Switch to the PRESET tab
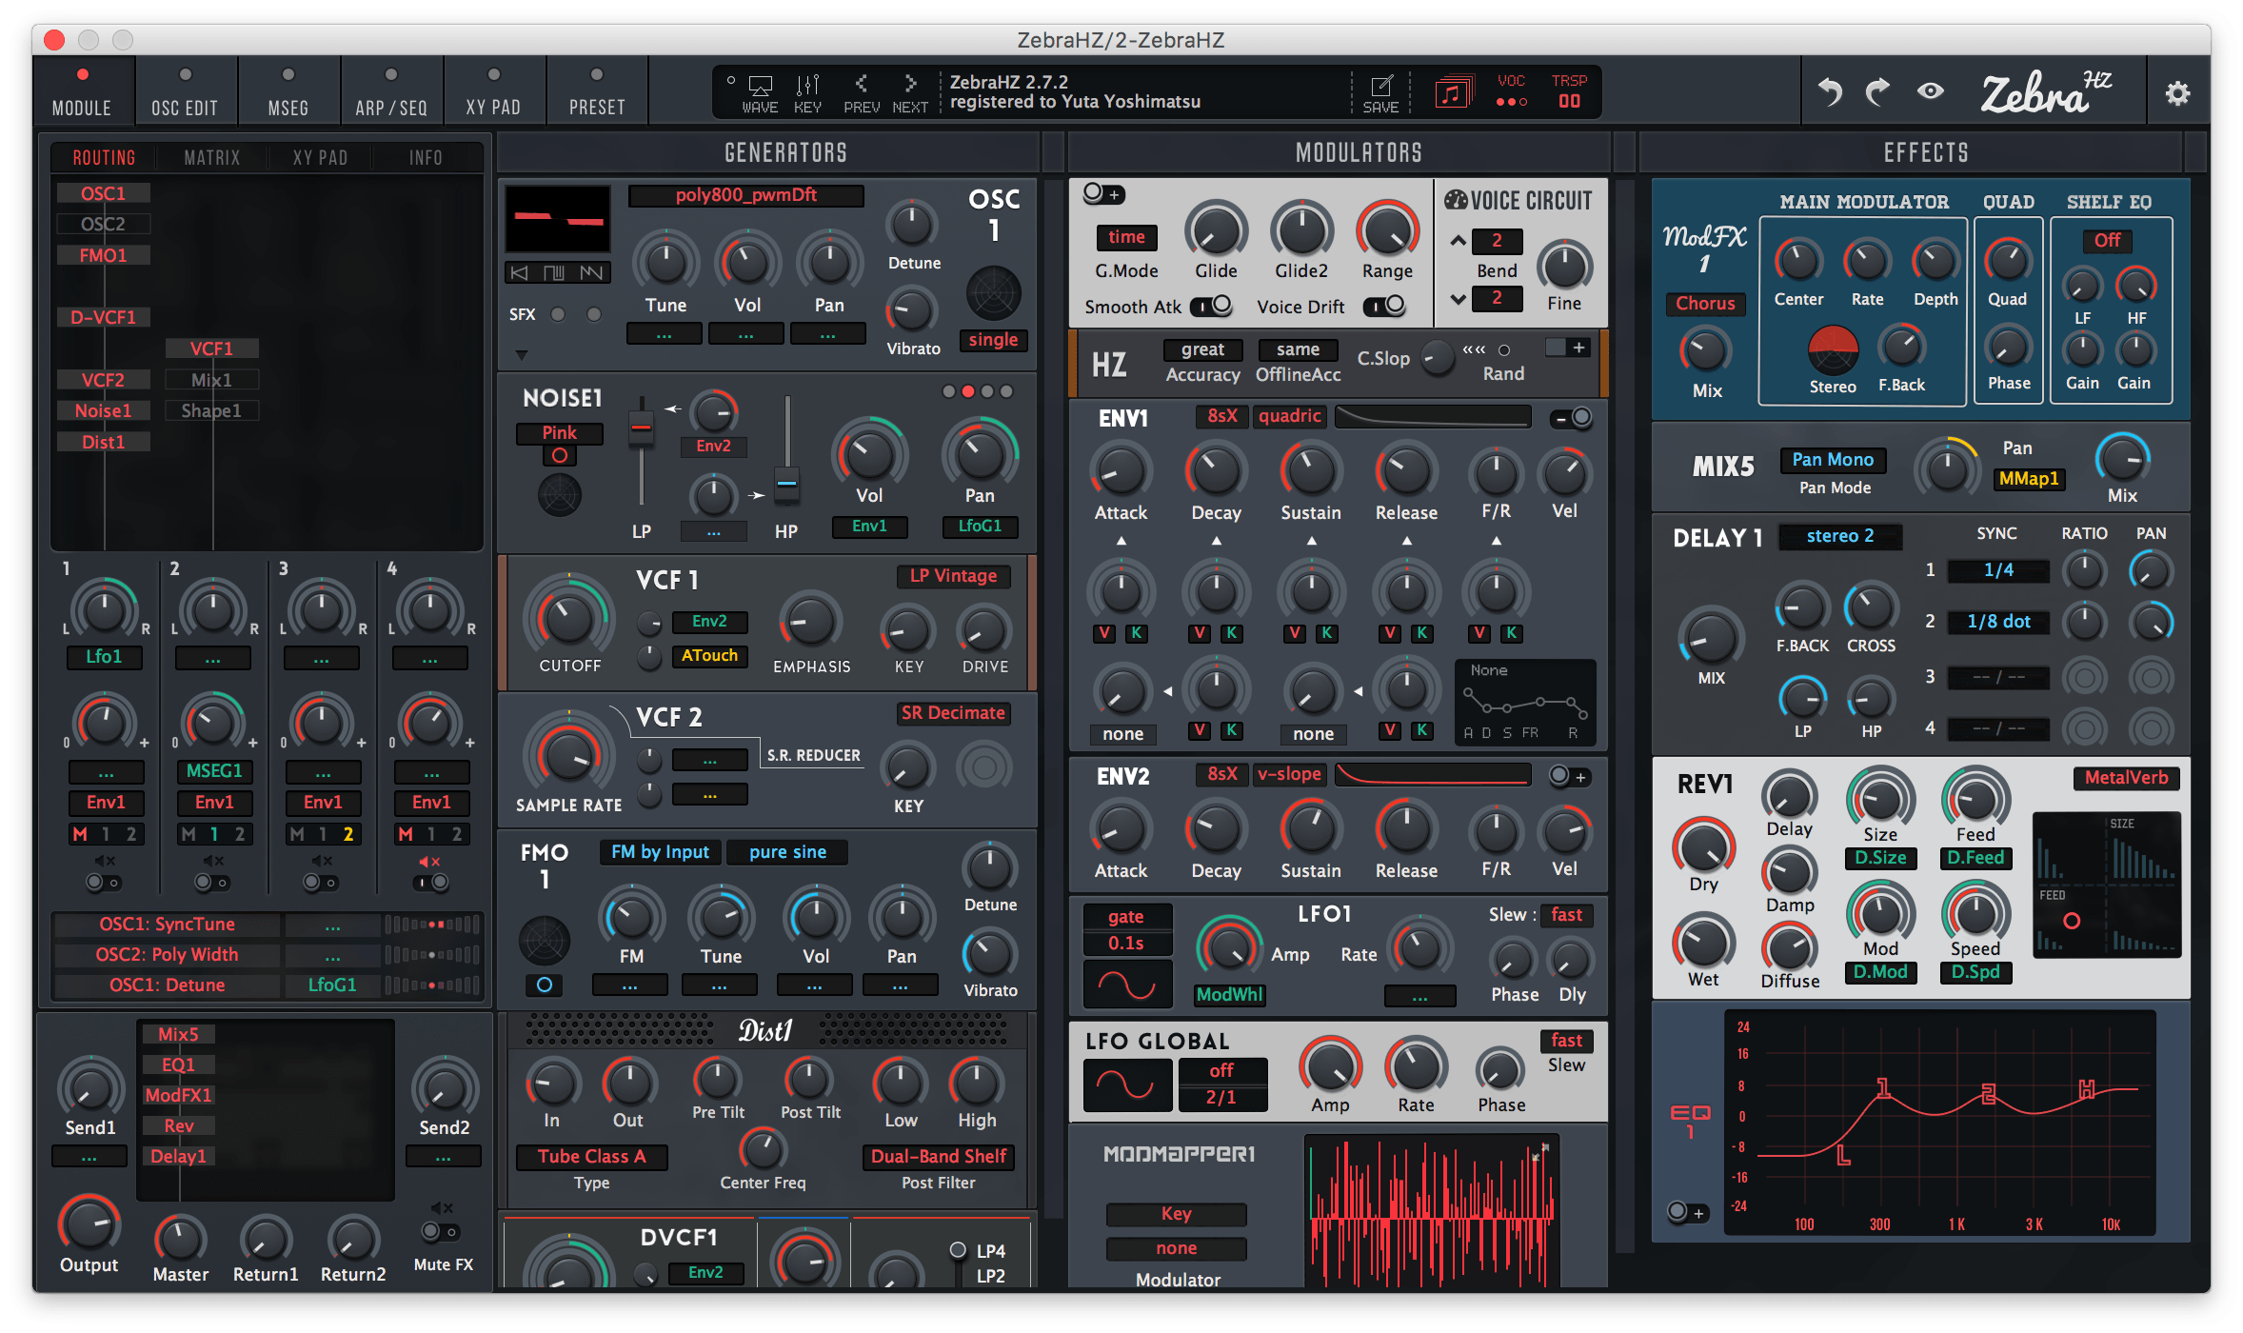2243x1333 pixels. pyautogui.click(x=597, y=92)
